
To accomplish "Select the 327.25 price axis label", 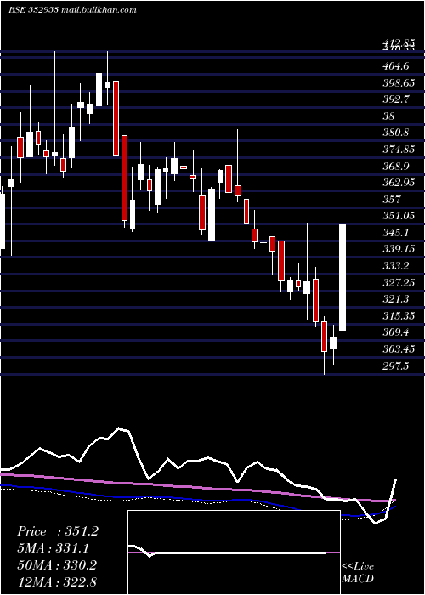I will click(x=399, y=282).
